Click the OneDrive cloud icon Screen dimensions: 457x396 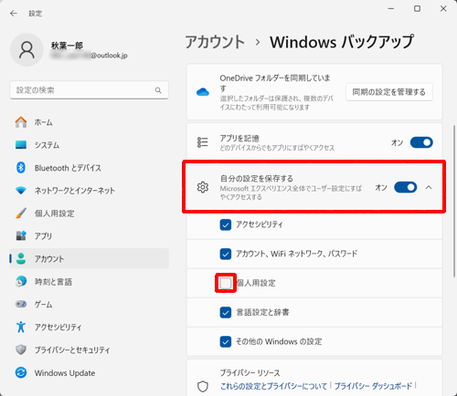[203, 92]
